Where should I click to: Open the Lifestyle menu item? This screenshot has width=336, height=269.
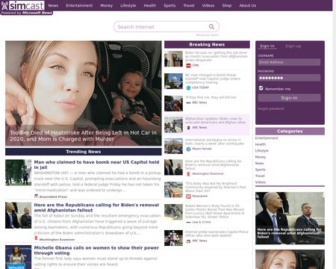point(128,5)
